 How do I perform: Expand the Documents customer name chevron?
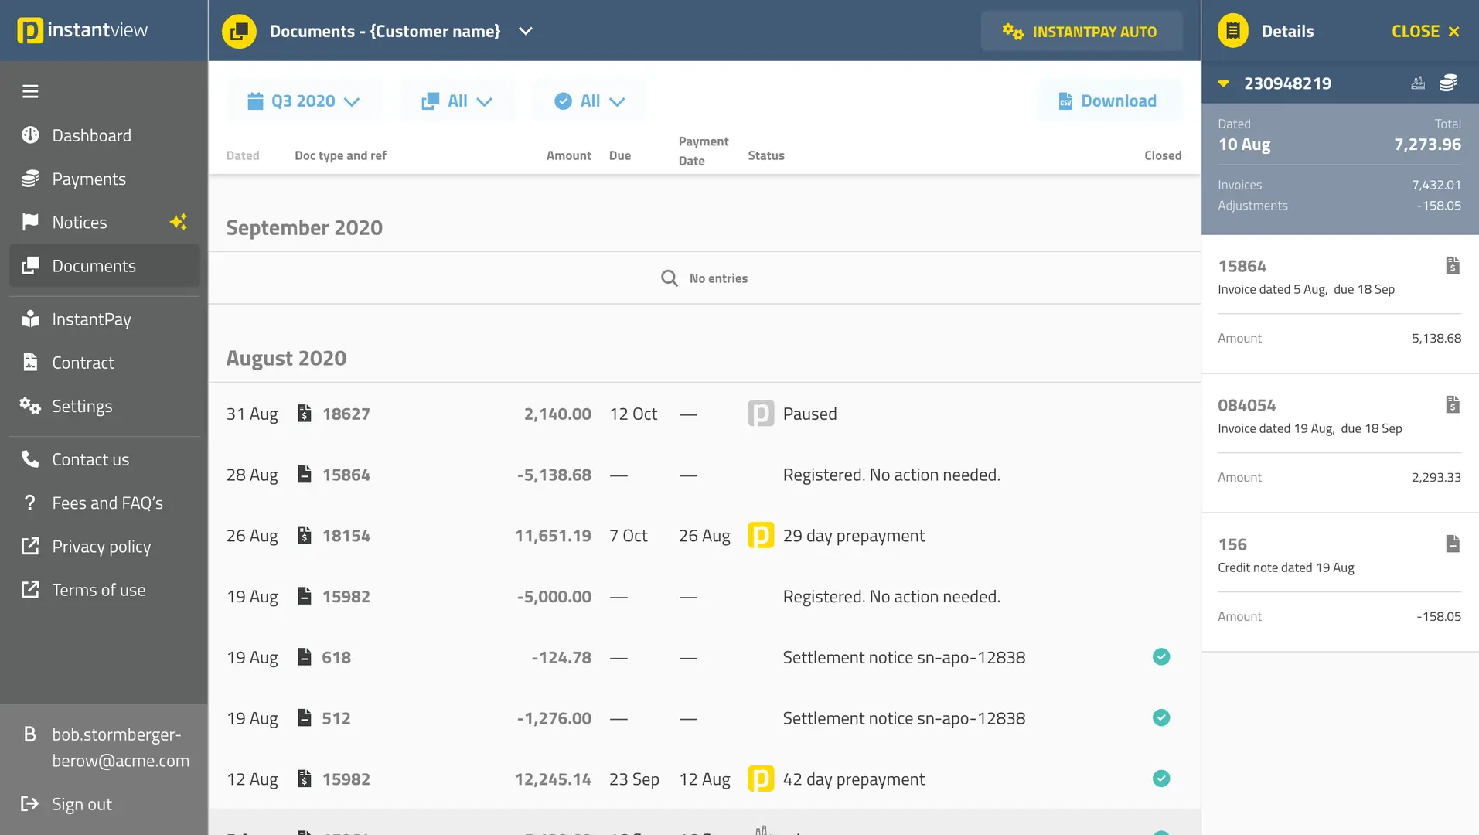point(526,31)
